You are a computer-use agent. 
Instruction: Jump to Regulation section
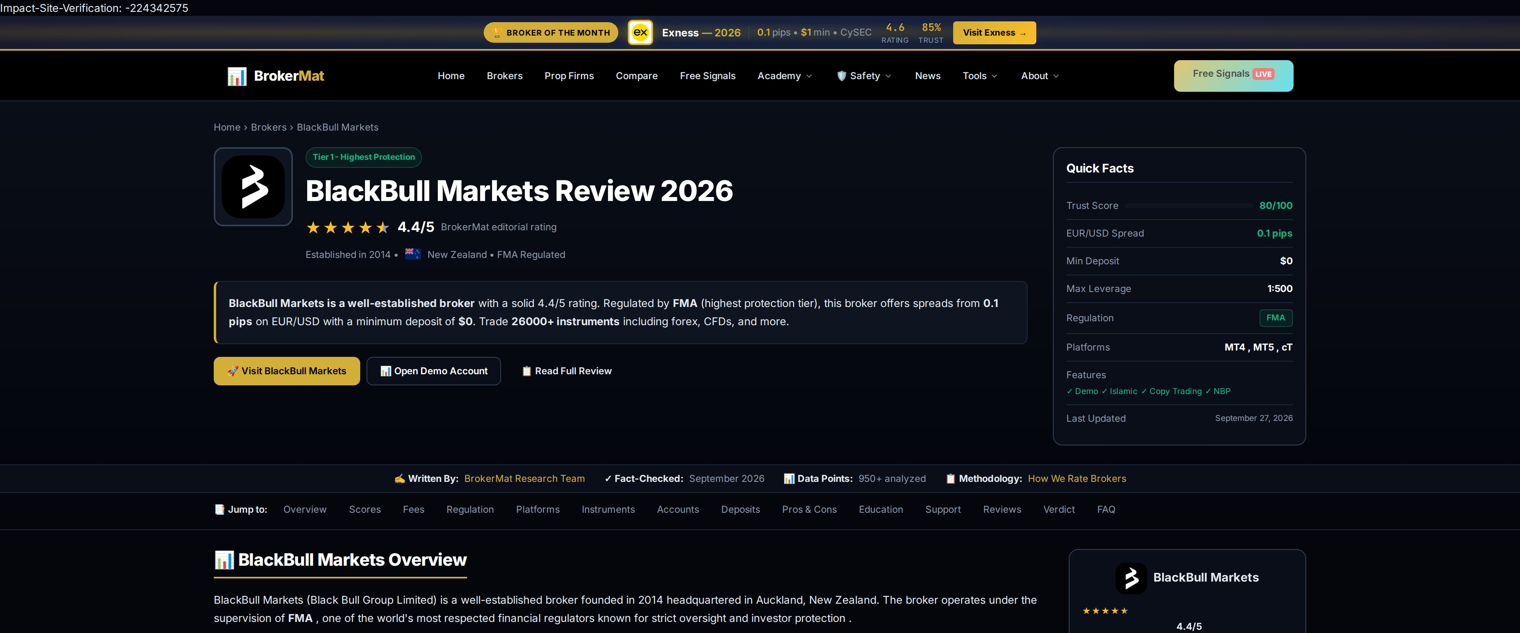point(470,509)
